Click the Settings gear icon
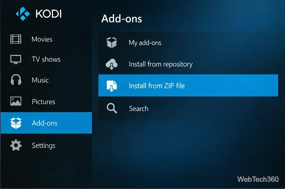This screenshot has width=285, height=189. point(16,145)
